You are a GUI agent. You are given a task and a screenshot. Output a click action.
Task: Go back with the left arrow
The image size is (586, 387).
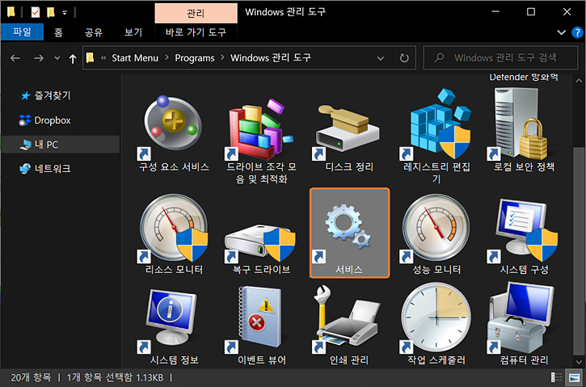coord(15,58)
